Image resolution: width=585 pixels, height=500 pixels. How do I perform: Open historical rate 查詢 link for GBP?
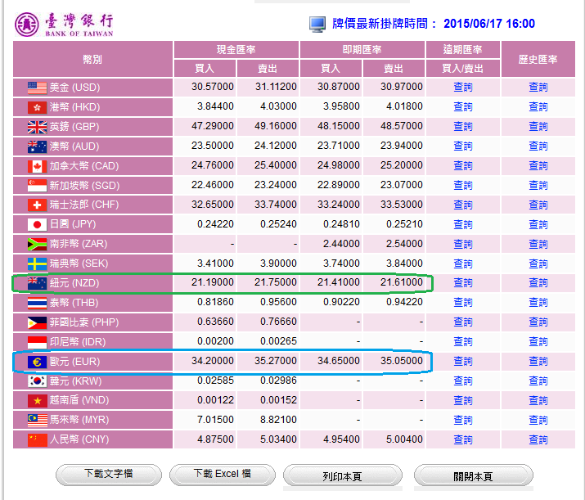(538, 127)
